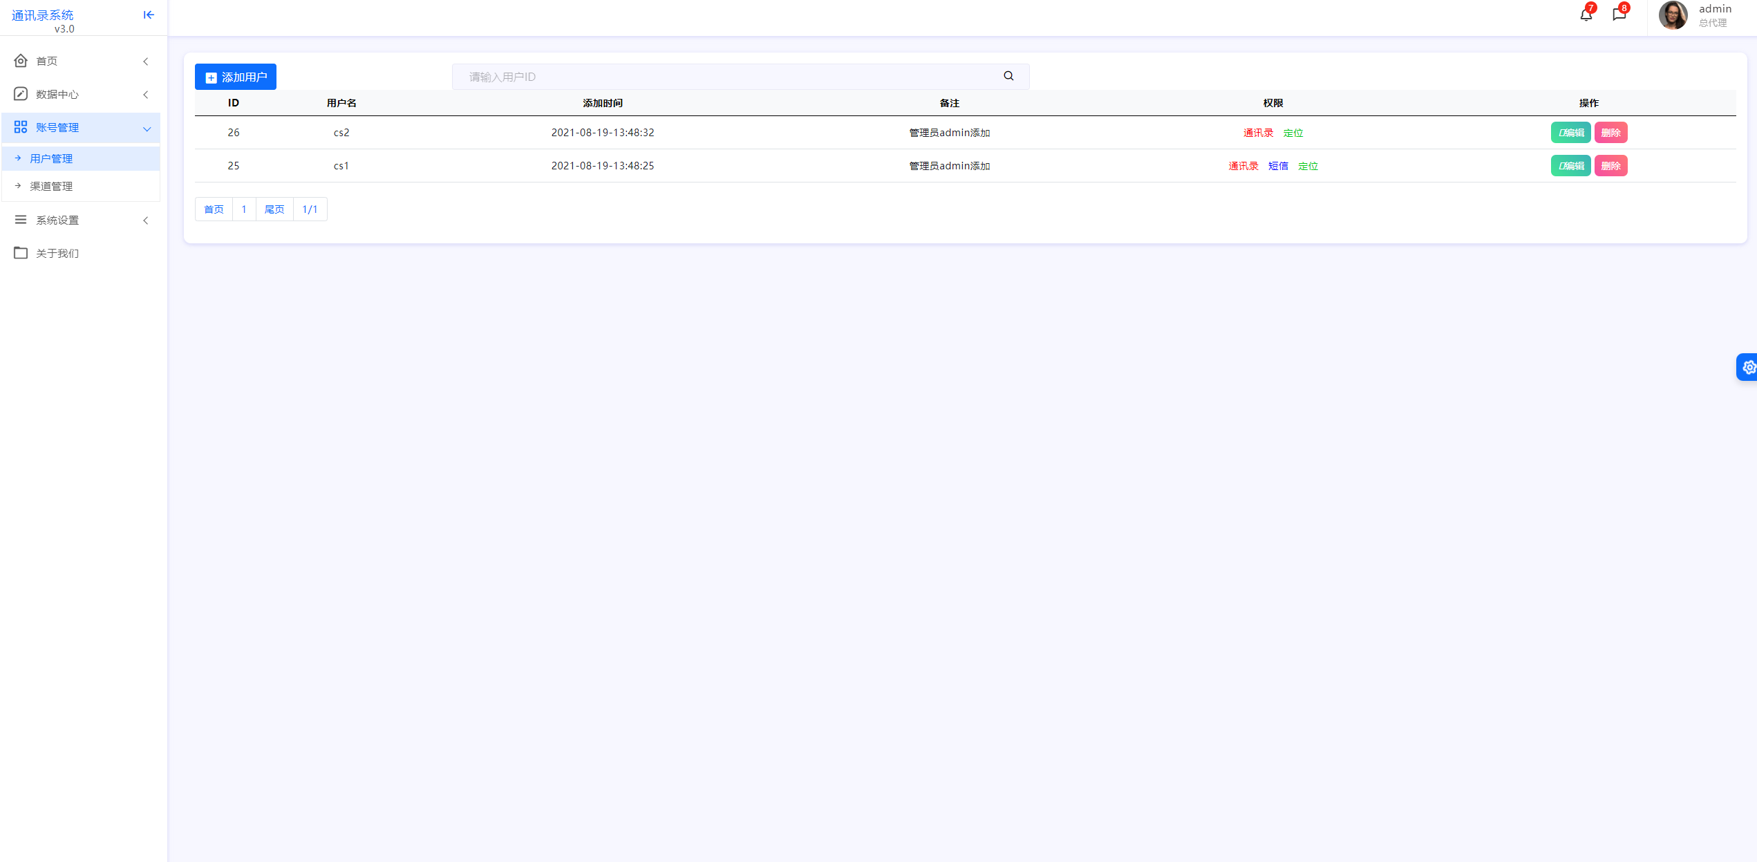This screenshot has width=1757, height=862.
Task: Collapse sidebar using arrow icon
Action: [149, 15]
